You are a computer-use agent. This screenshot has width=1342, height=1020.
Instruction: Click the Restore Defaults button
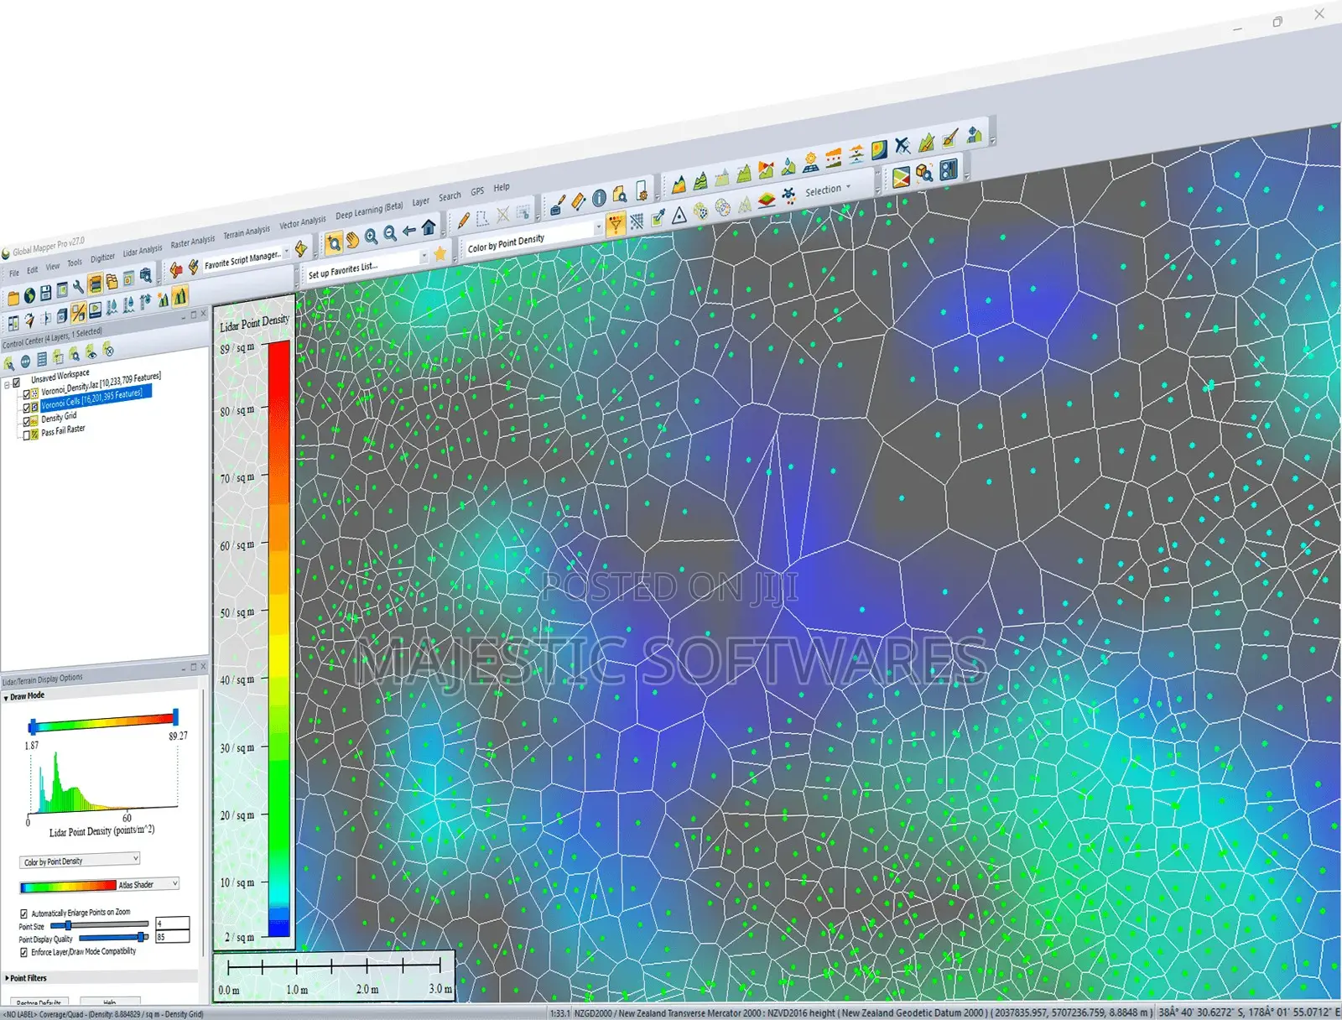tap(39, 1002)
